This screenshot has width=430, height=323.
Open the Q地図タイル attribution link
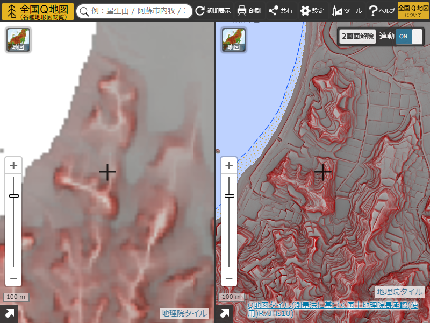pos(332,309)
